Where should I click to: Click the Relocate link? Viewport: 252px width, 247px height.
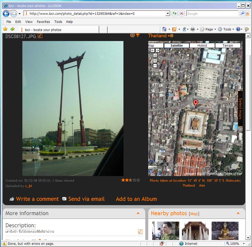click(233, 181)
